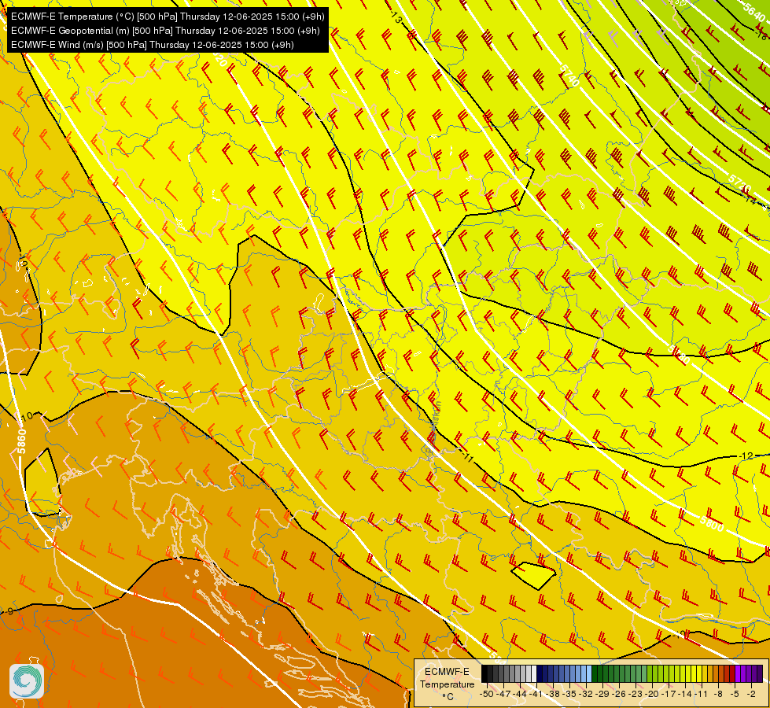Click the swirl logo icon
Viewport: 770px width, 708px height.
click(x=27, y=681)
